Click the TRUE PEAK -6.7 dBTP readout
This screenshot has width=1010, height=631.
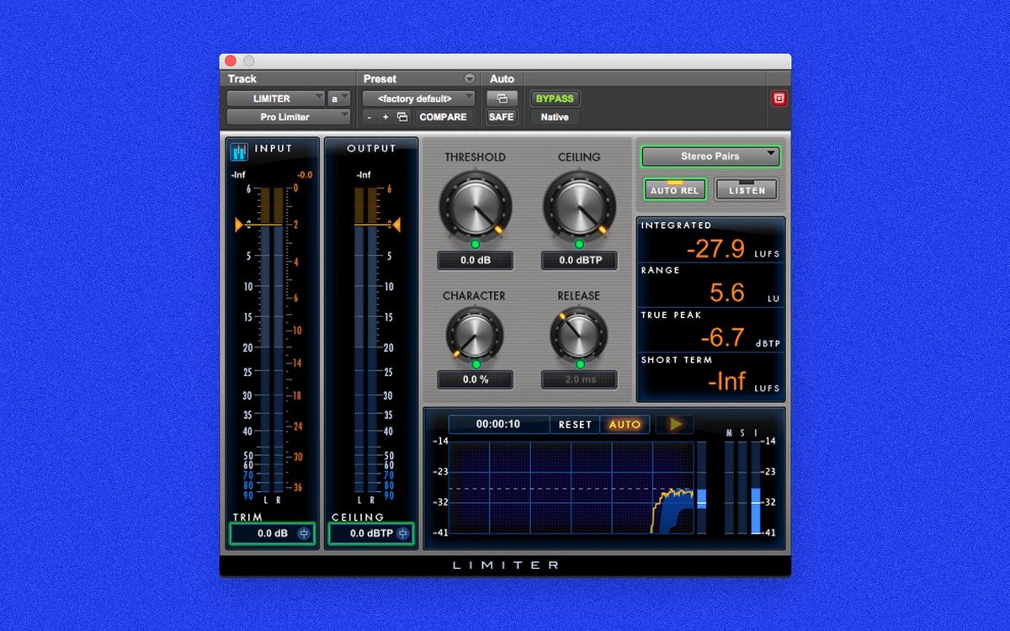point(710,331)
